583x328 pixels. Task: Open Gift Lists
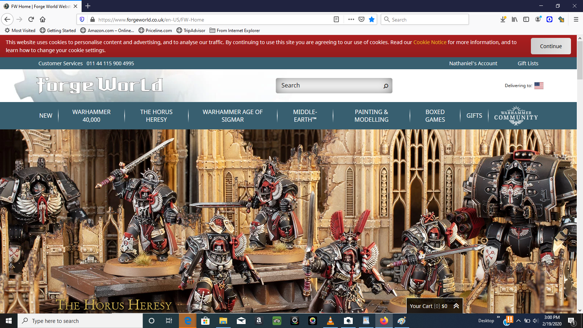528,63
